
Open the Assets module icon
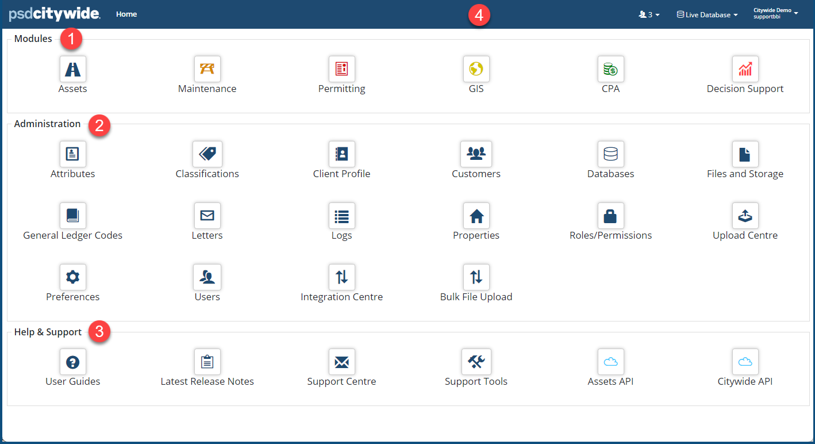(x=73, y=69)
